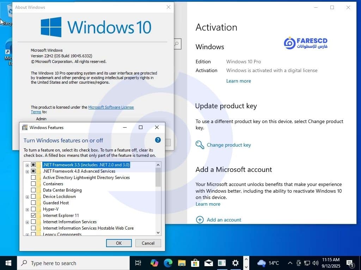Open the weather widget showing 14°C

[x=268, y=263]
